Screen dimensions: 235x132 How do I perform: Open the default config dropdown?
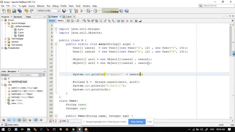pyautogui.click(x=48, y=11)
